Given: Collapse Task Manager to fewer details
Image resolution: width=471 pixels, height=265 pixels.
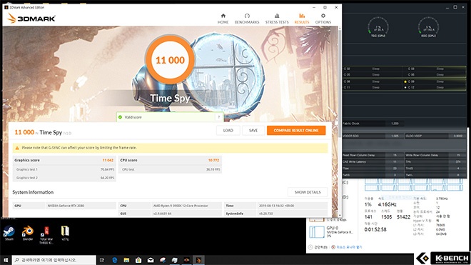Looking at the screenshot, I should click(318, 247).
